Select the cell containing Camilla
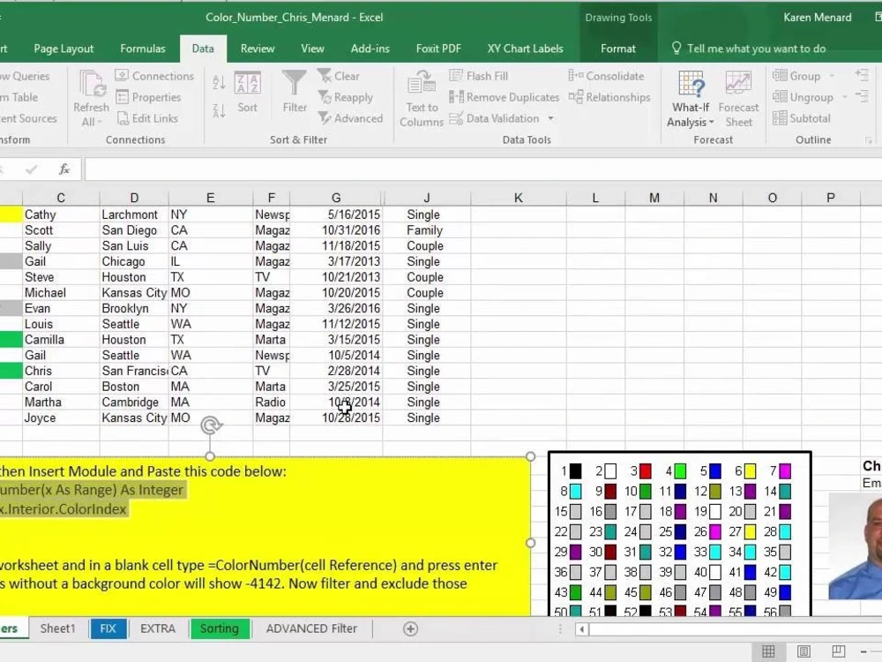 pos(61,340)
